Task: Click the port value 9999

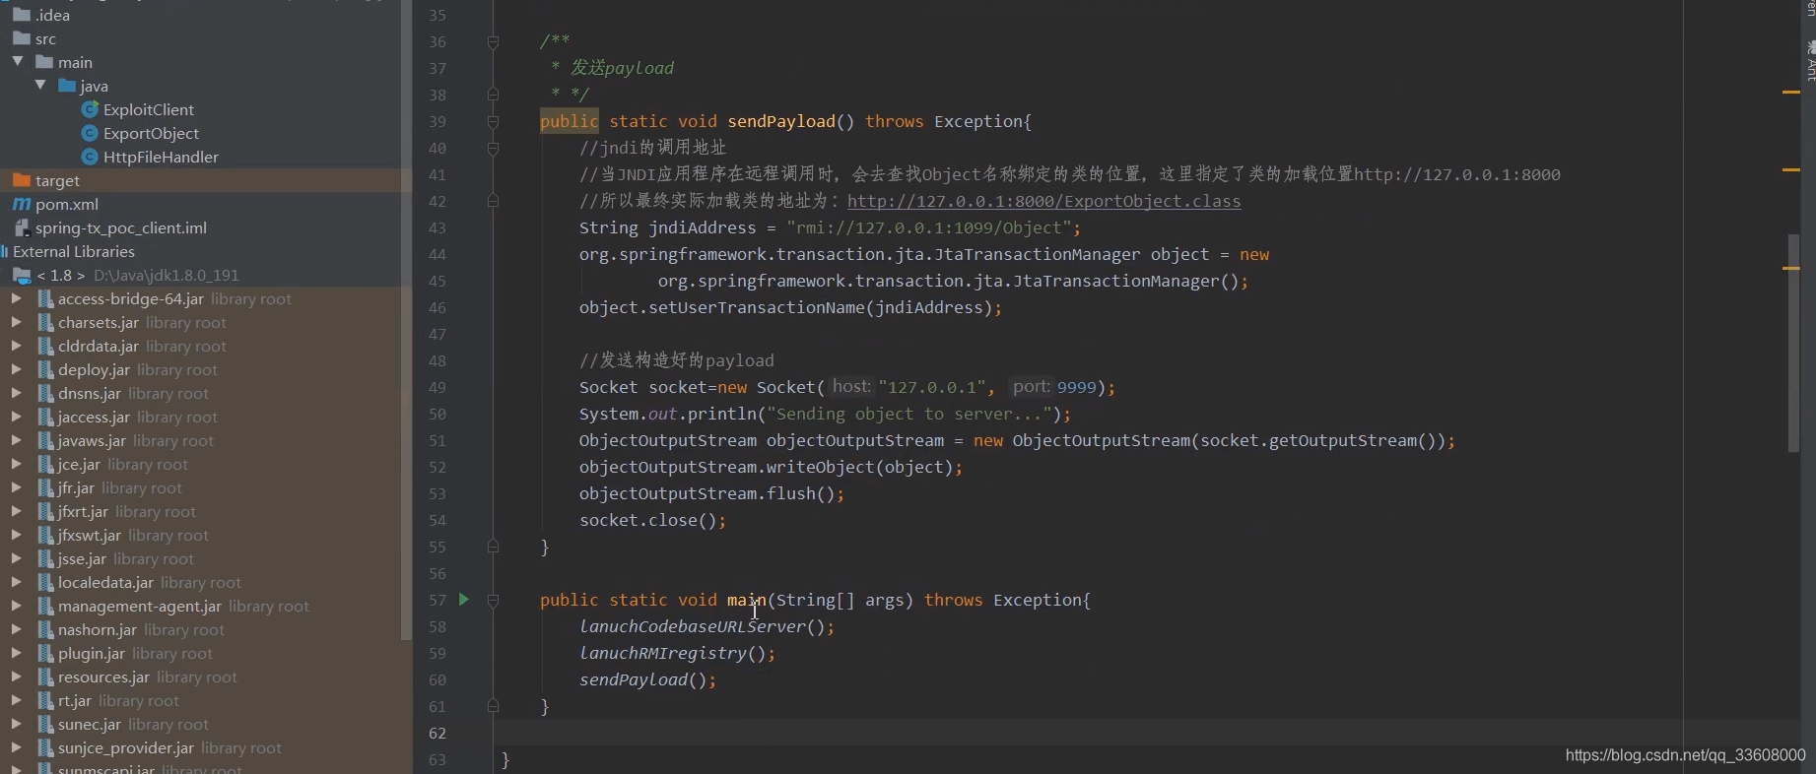Action: click(1076, 387)
